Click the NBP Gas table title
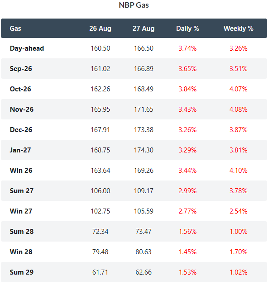The width and height of the screenshot is (273, 285). (x=134, y=5)
